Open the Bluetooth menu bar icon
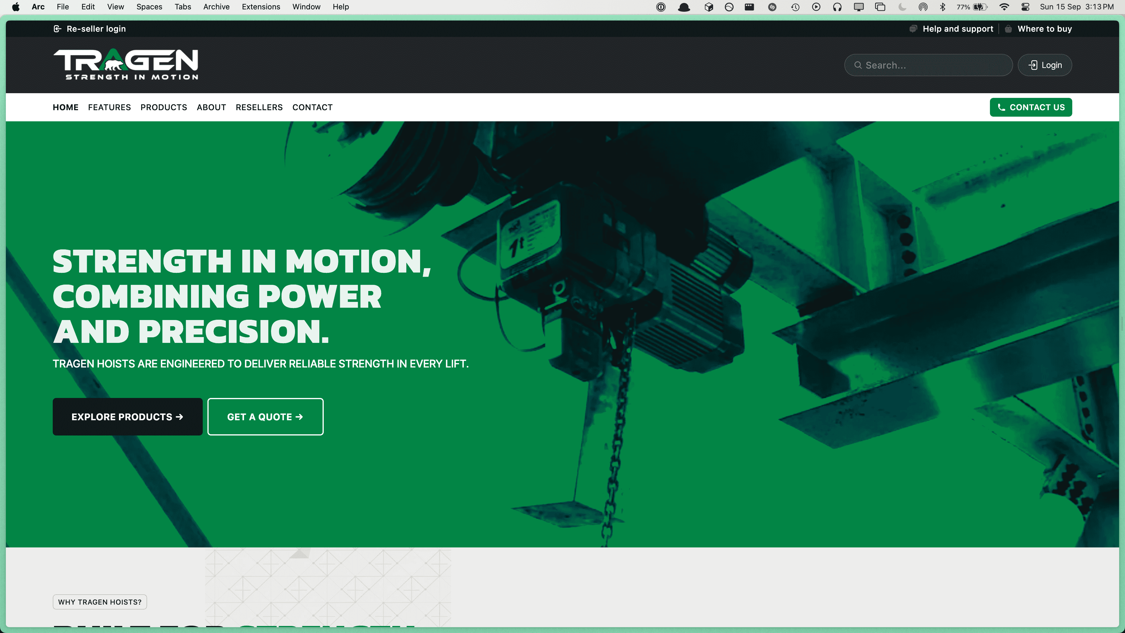This screenshot has width=1125, height=633. click(942, 6)
